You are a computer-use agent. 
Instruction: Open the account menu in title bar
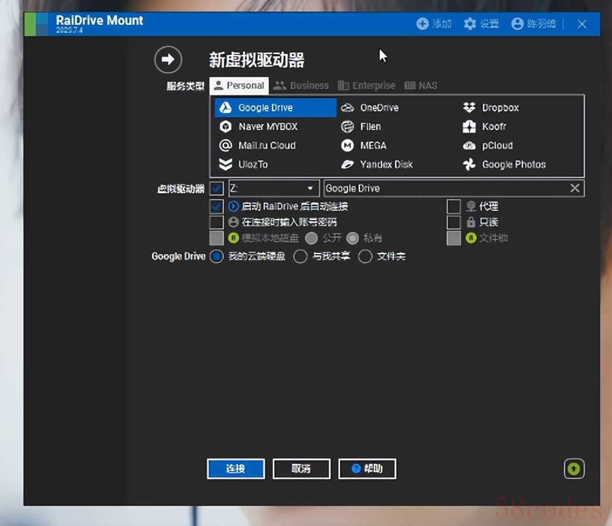coord(533,23)
